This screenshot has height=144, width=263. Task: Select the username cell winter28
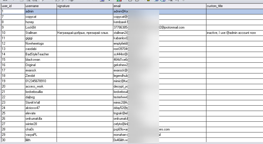coord(41,124)
